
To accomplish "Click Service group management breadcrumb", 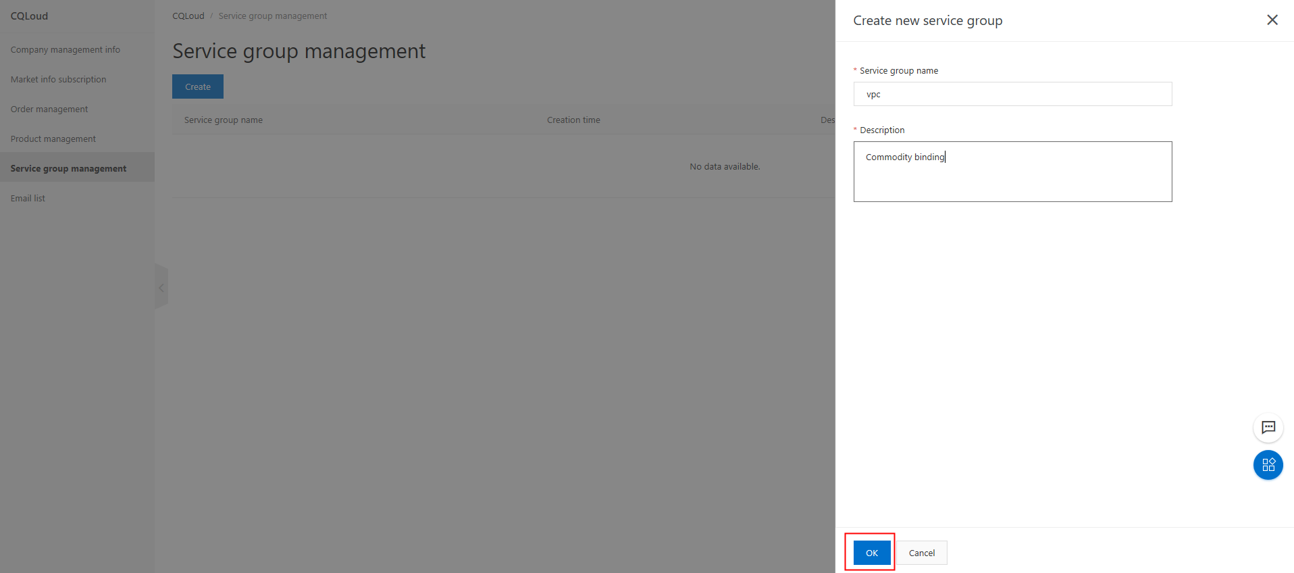I will click(273, 16).
